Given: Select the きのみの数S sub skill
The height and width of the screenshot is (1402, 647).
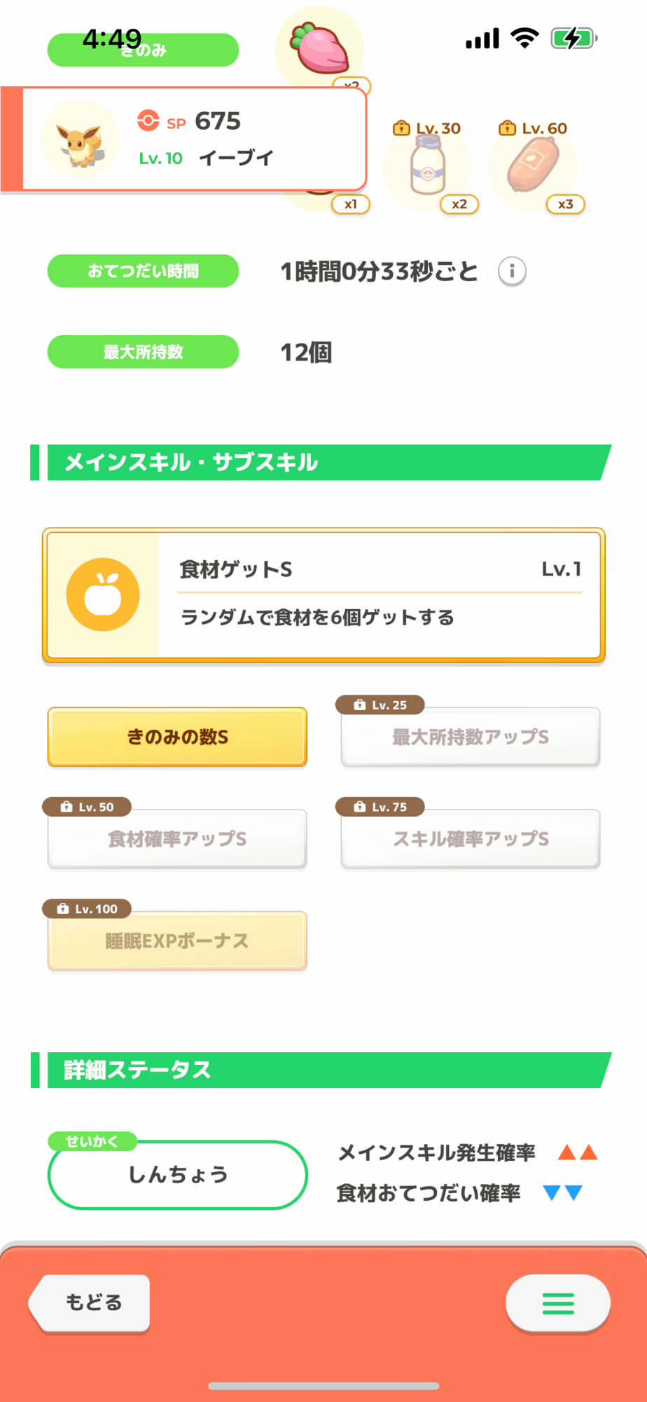Looking at the screenshot, I should click(x=177, y=737).
